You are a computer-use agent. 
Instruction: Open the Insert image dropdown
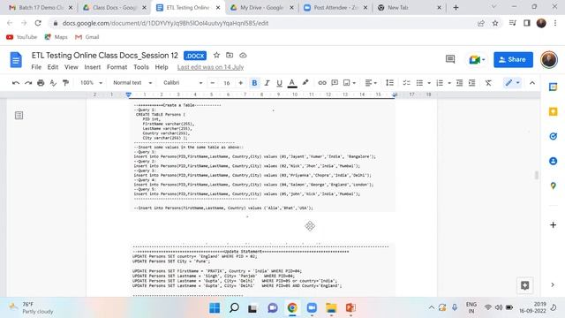point(350,83)
